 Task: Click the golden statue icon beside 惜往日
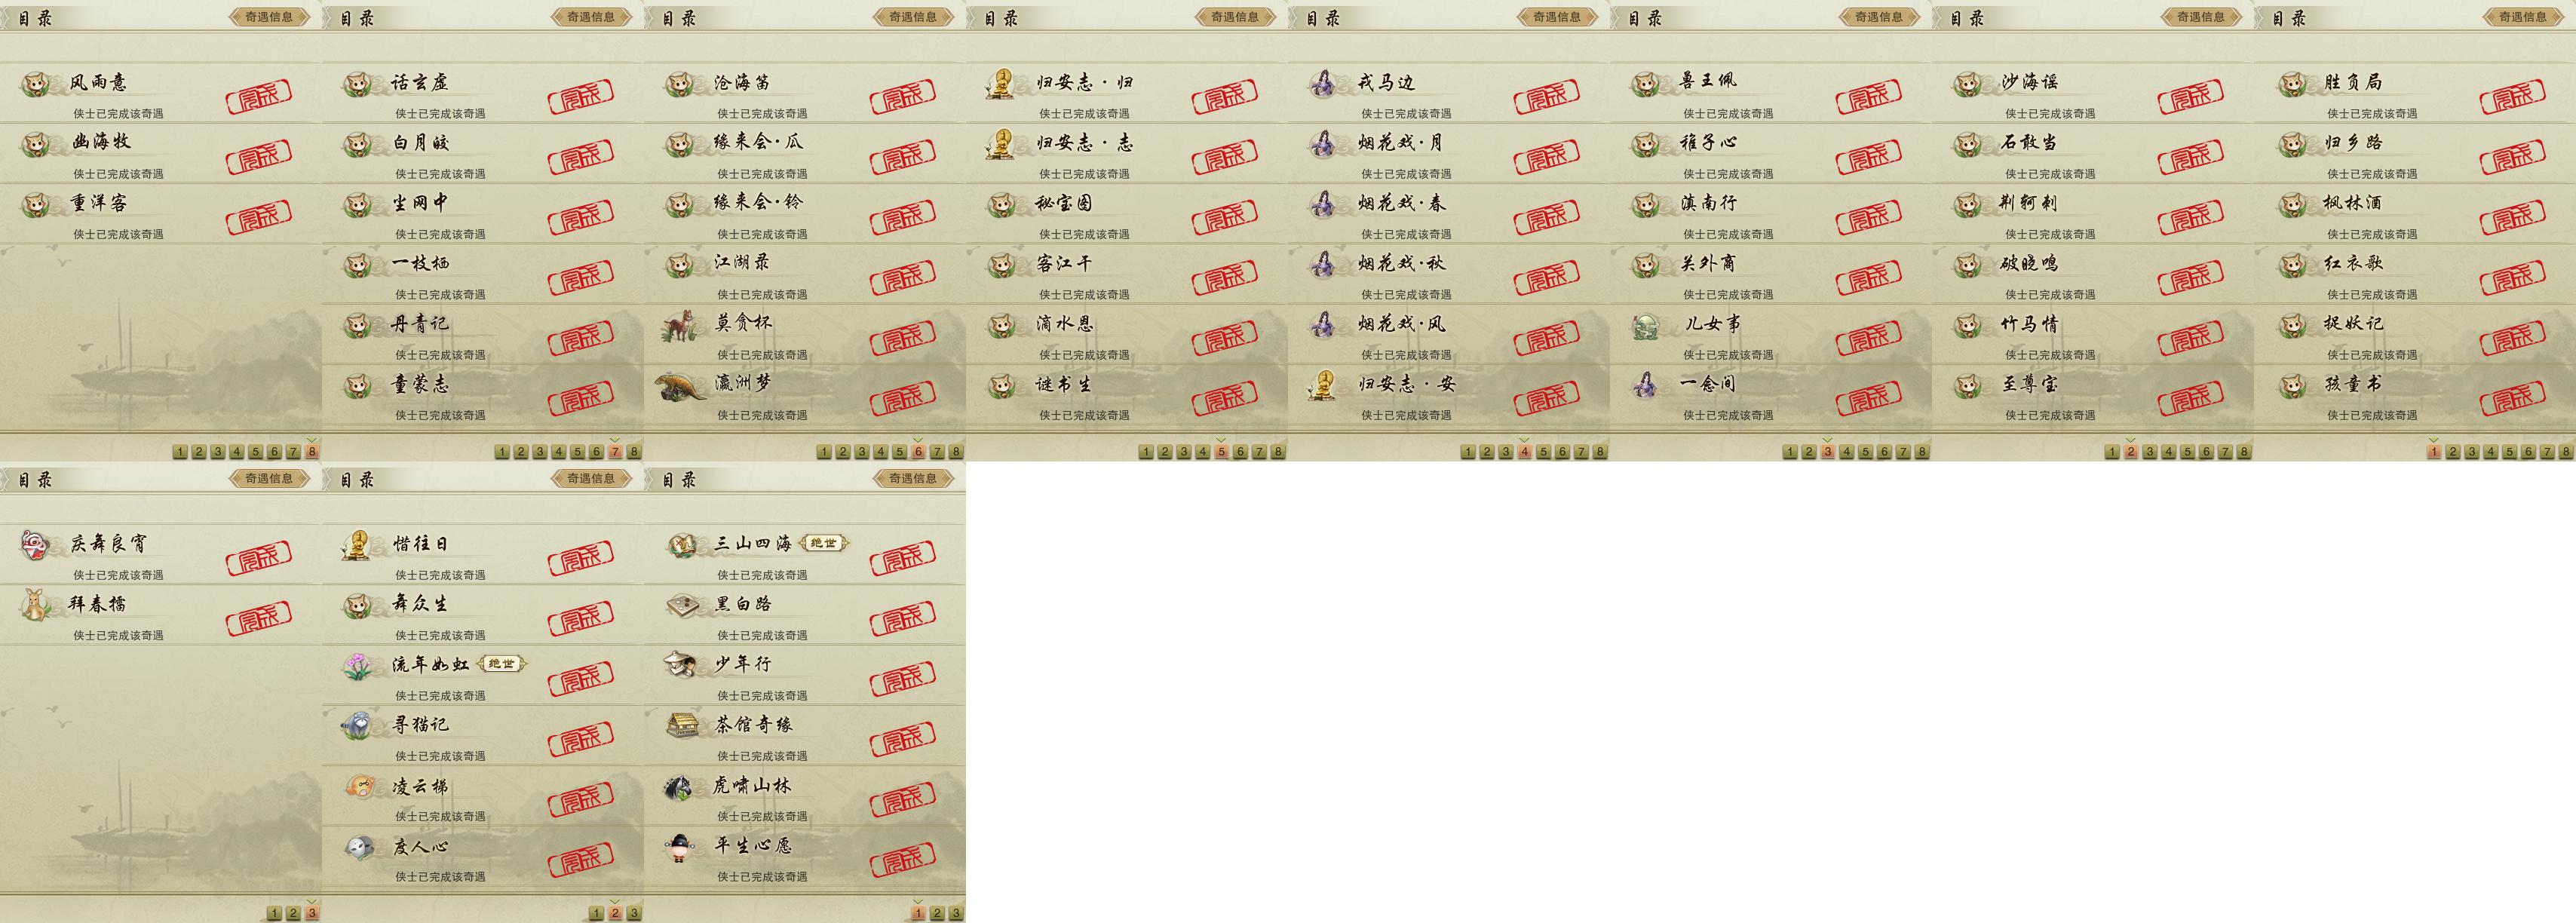[357, 545]
